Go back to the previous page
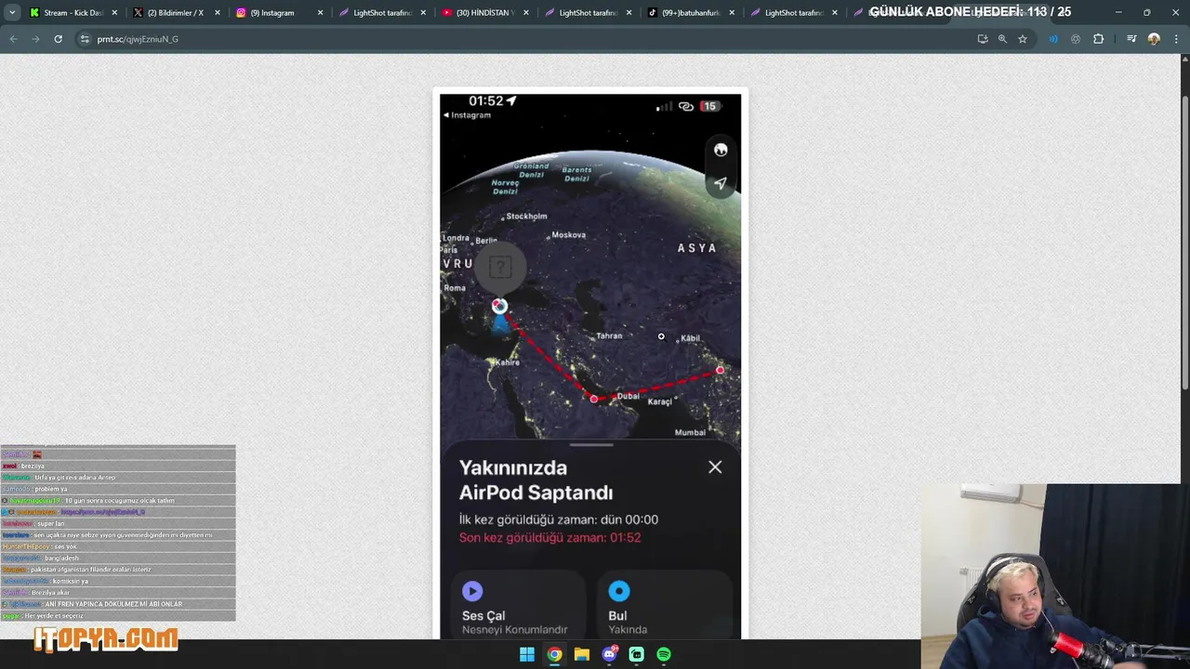The image size is (1190, 669). [x=13, y=39]
